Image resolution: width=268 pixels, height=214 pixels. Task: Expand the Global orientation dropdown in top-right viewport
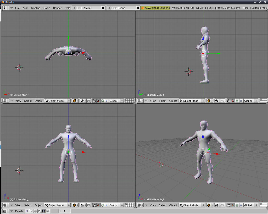(x=250, y=101)
